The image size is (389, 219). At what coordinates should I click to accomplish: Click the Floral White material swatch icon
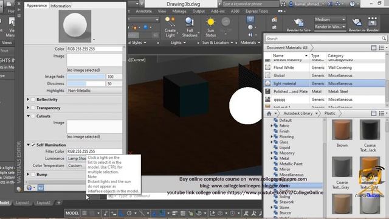267,68
